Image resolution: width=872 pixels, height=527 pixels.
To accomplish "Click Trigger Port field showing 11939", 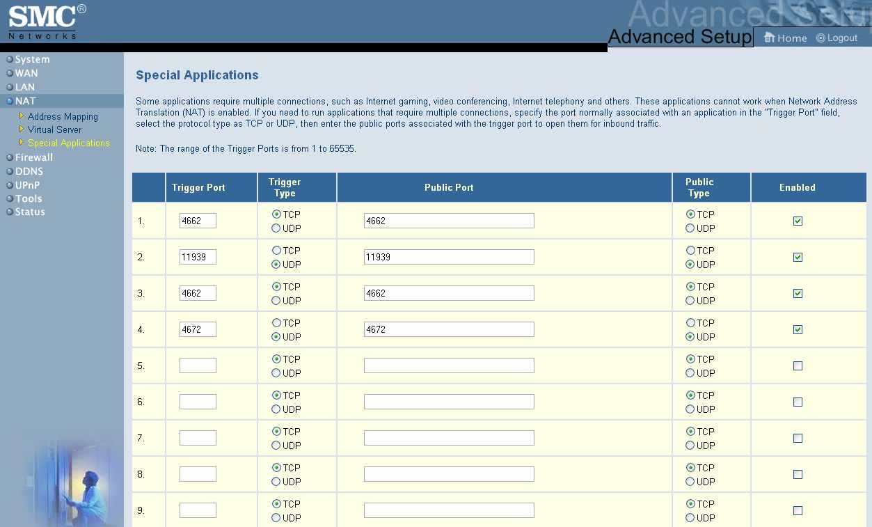I will 198,257.
